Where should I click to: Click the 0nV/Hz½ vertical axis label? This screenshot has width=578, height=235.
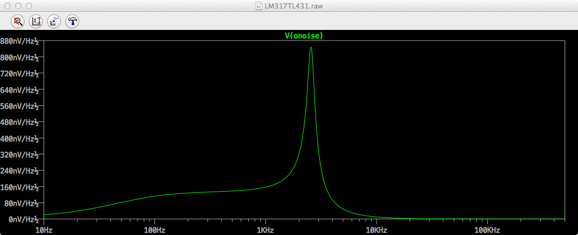(24, 220)
